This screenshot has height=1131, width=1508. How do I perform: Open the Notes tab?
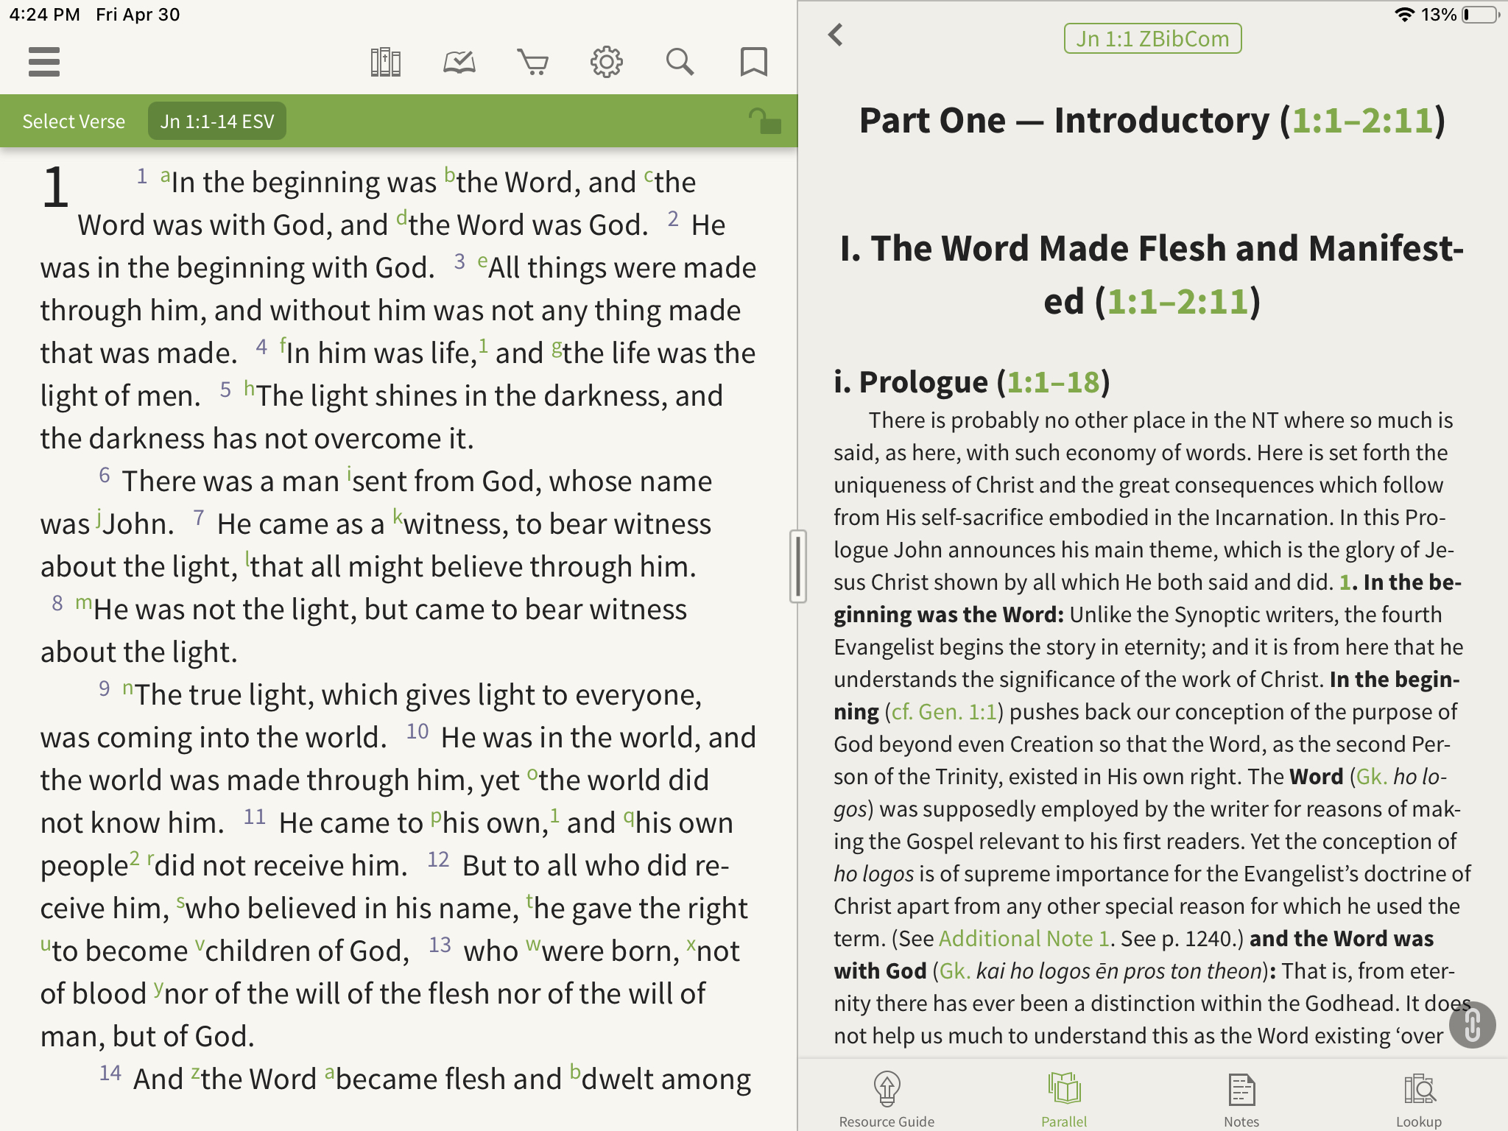(x=1241, y=1100)
